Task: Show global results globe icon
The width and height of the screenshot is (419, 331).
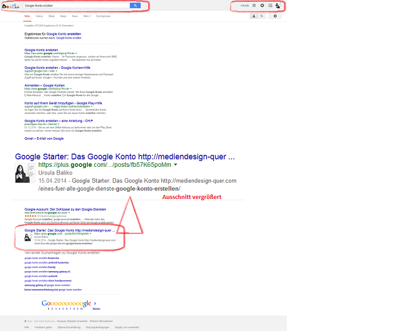Action: click(262, 16)
